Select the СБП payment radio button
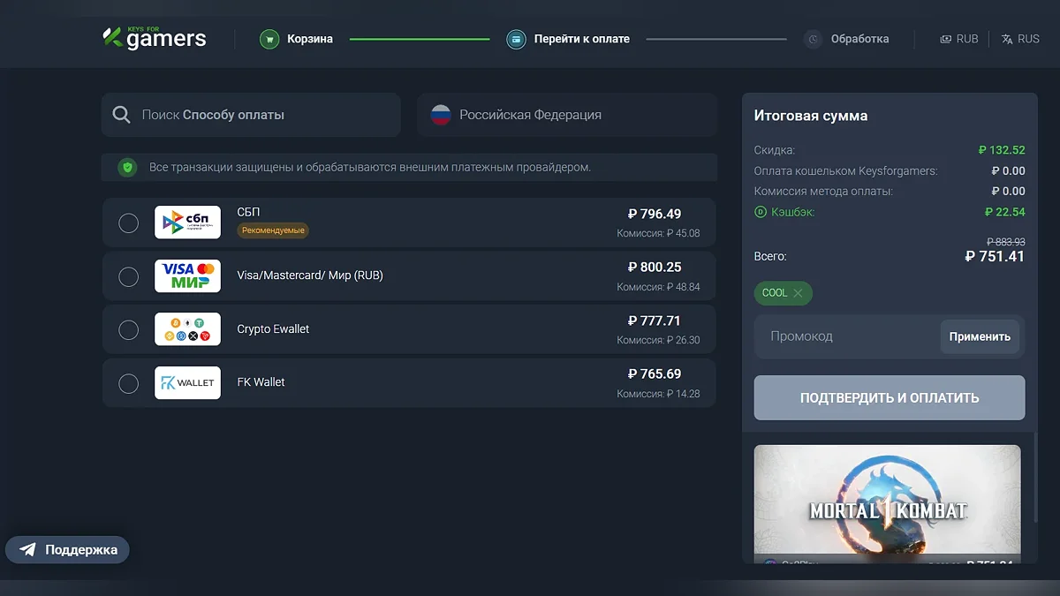The height and width of the screenshot is (596, 1060). [128, 223]
